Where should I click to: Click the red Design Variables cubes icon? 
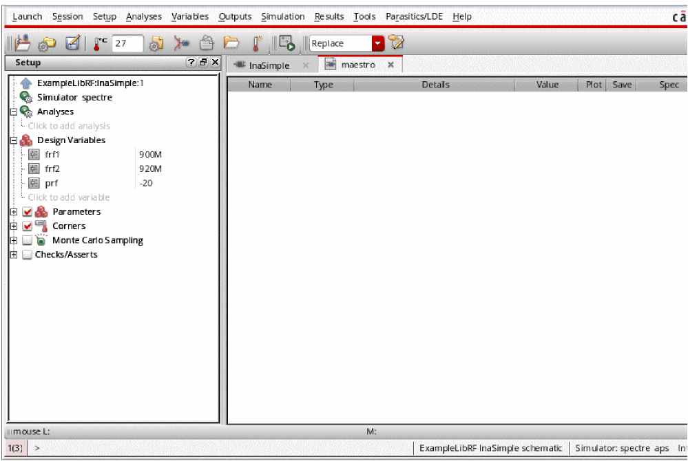(27, 140)
